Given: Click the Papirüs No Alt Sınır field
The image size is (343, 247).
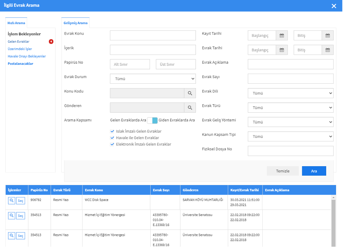Looking at the screenshot, I should click(x=130, y=64).
